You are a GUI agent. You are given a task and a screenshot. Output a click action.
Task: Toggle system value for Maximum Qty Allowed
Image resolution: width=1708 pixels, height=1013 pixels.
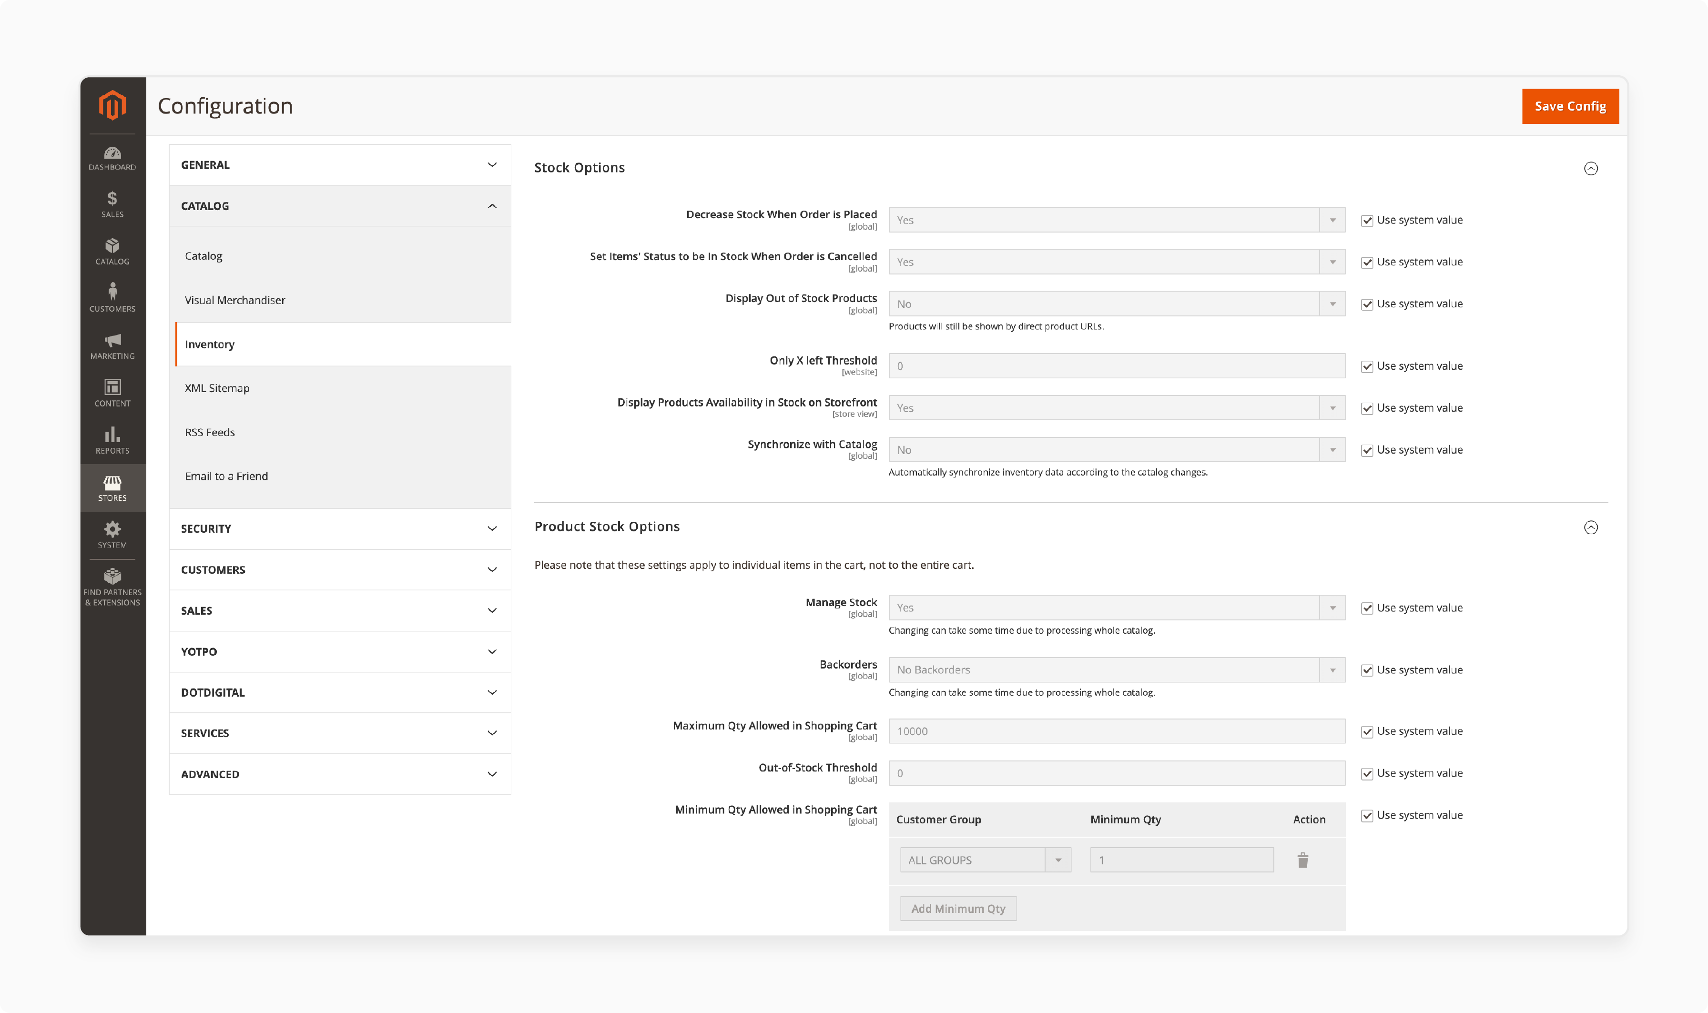pyautogui.click(x=1367, y=732)
